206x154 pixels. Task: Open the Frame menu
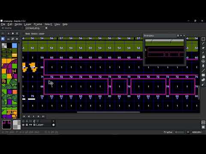(38, 24)
